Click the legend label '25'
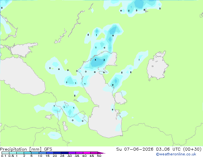The image size is (203, 157). click(62, 156)
